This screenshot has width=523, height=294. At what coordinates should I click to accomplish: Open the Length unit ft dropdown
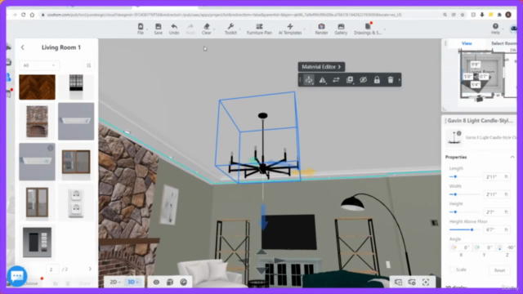click(507, 176)
